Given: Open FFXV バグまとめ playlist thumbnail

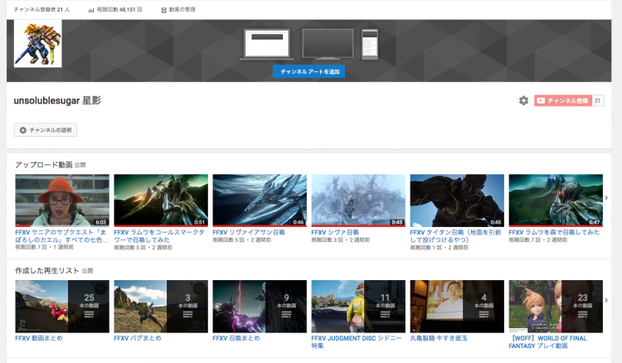Looking at the screenshot, I should (x=161, y=307).
